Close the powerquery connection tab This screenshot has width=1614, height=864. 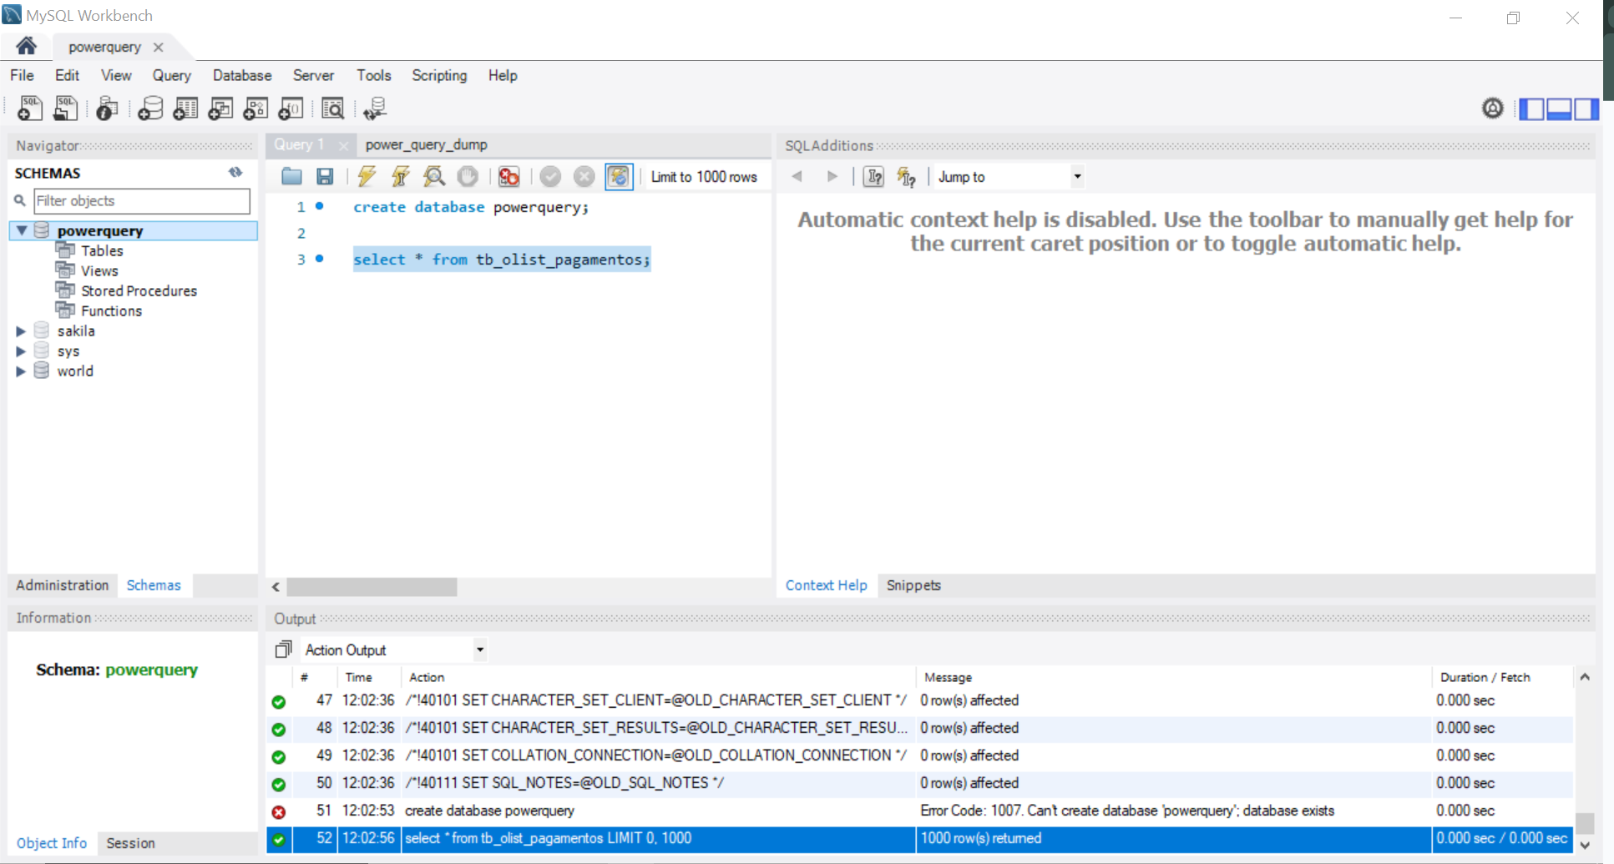pyautogui.click(x=159, y=48)
